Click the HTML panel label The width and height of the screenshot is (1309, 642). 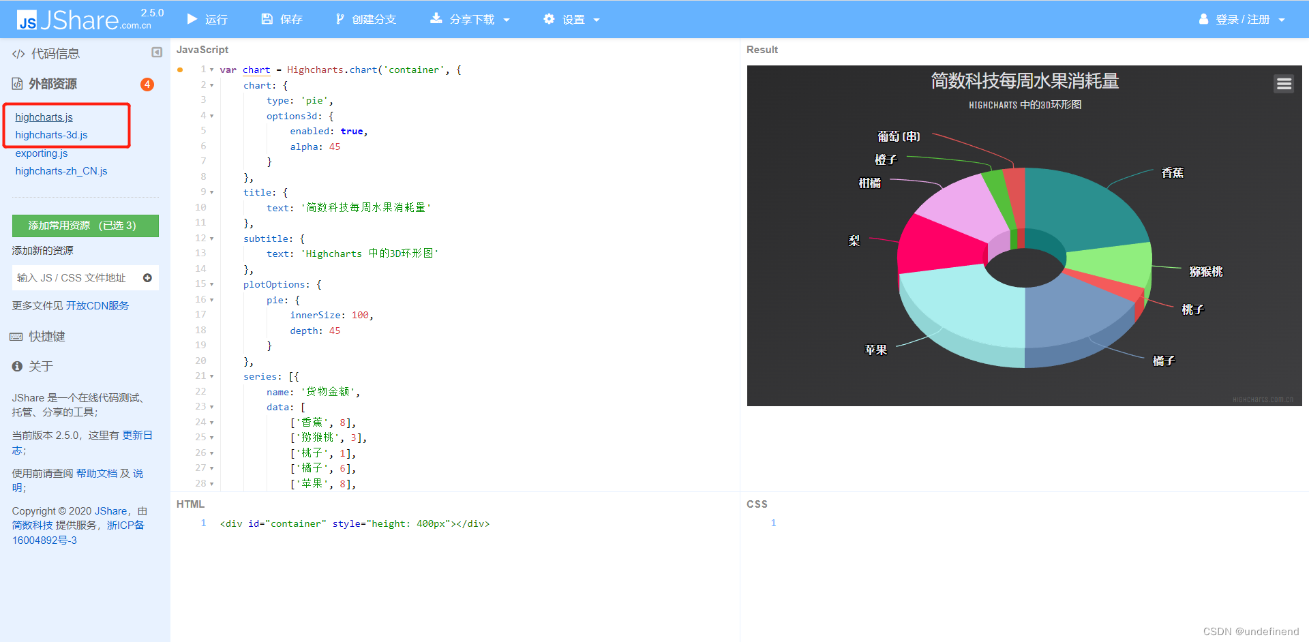190,504
